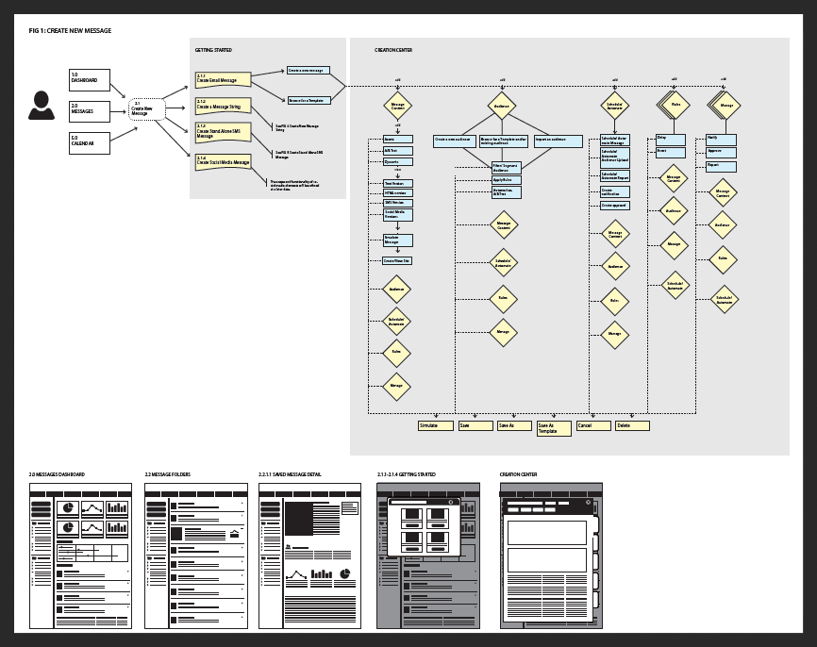Click Audience diamond above the three audience options

coord(502,106)
